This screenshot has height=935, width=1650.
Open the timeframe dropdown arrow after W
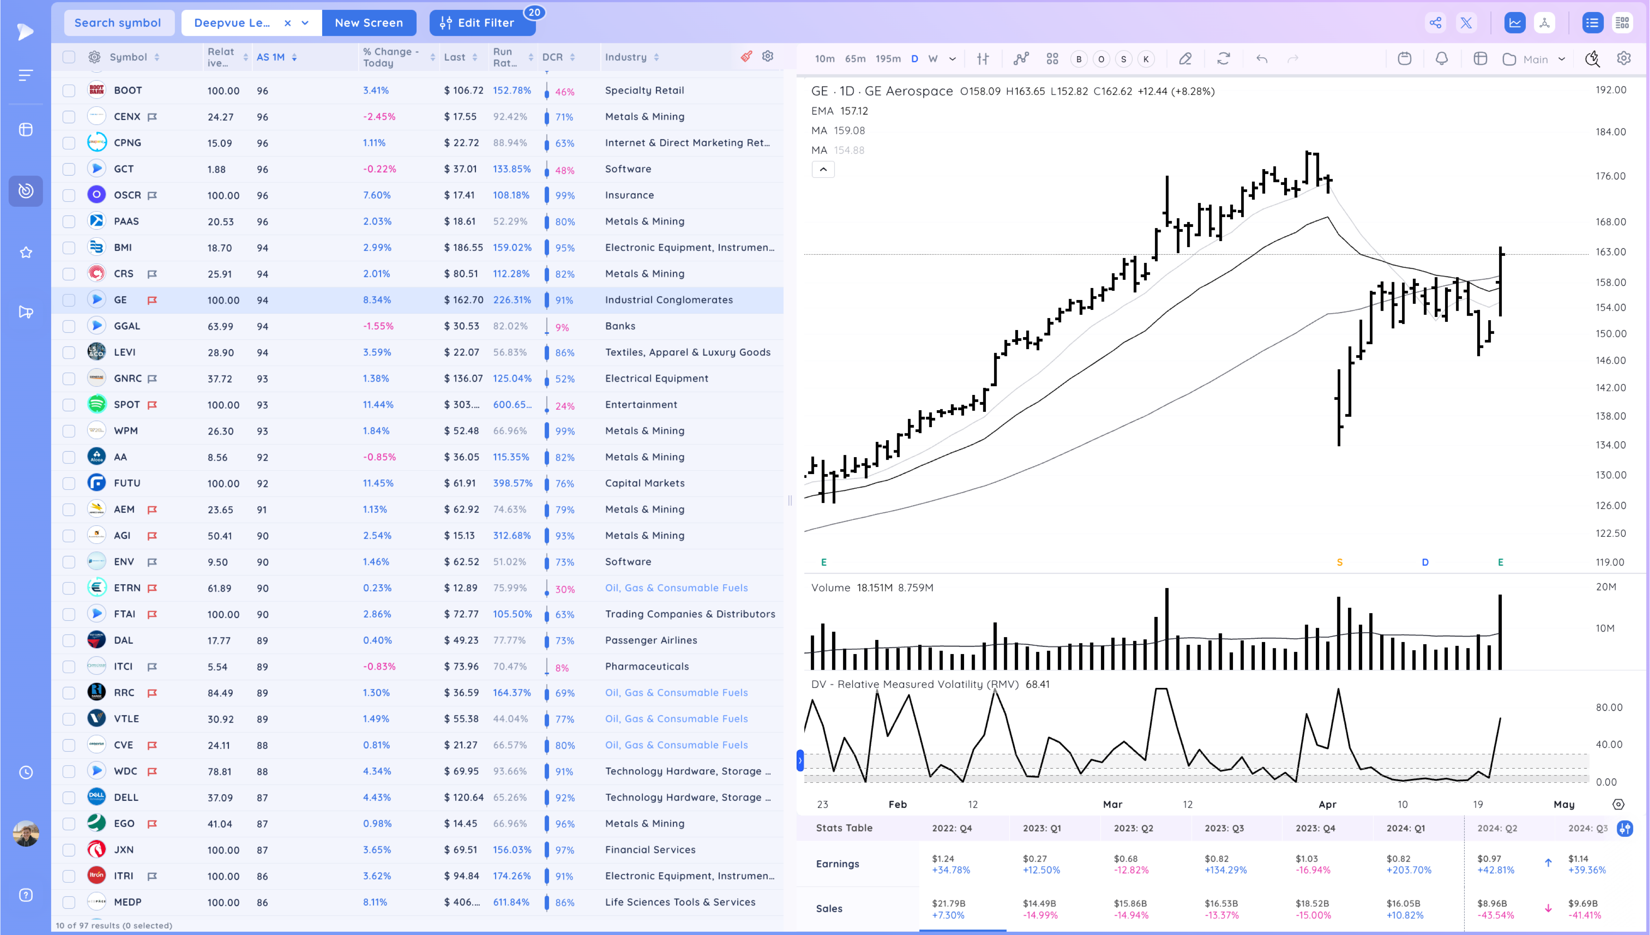click(x=952, y=59)
